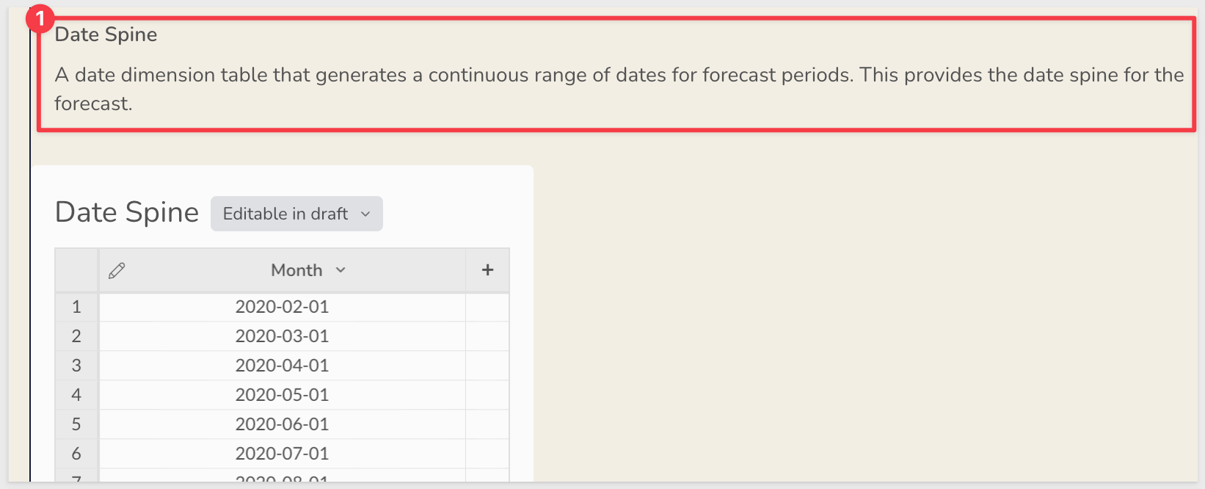Select row number 2

tap(76, 336)
